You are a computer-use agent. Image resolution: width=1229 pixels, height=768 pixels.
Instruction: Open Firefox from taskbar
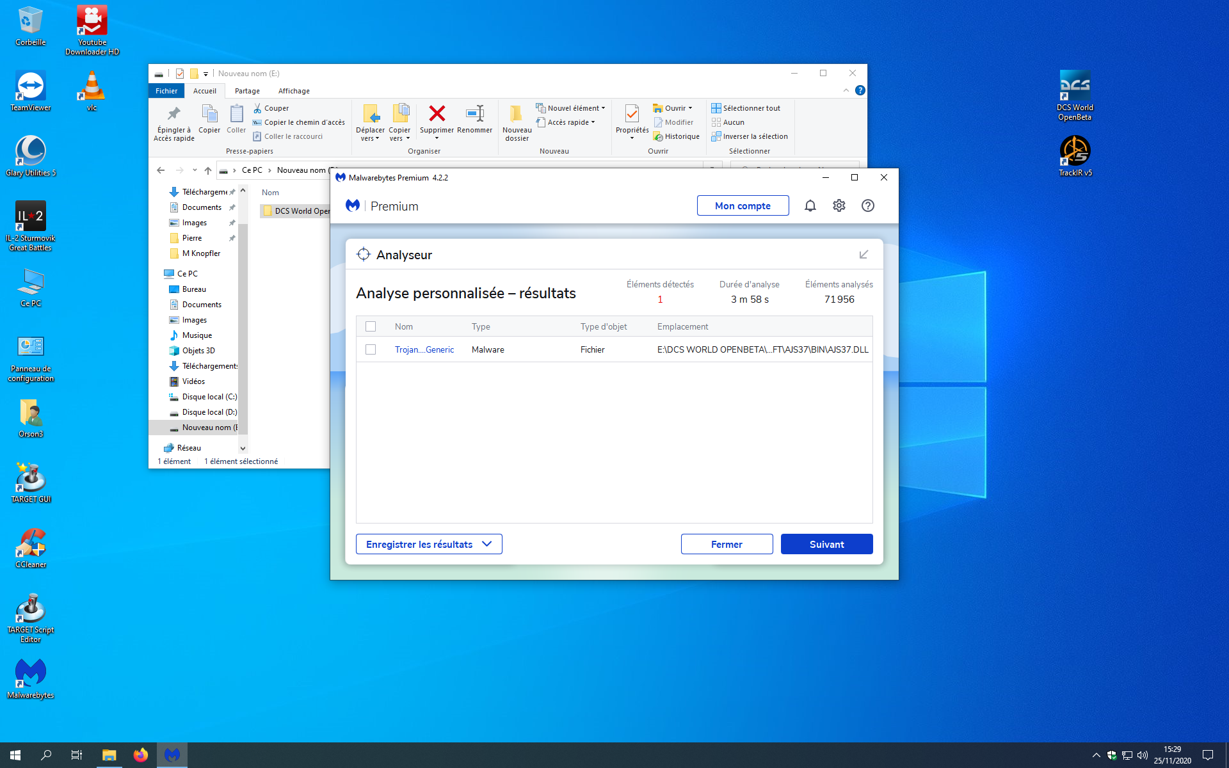pyautogui.click(x=141, y=755)
